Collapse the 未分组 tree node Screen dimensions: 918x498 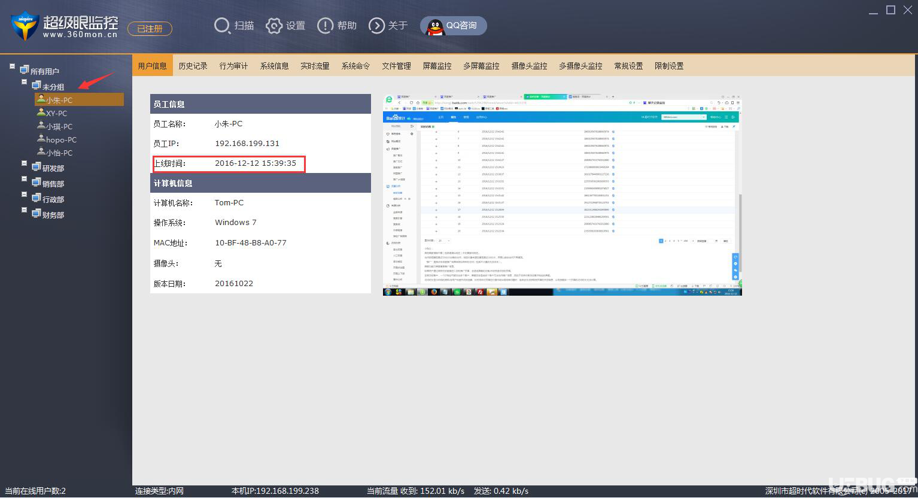[x=25, y=82]
